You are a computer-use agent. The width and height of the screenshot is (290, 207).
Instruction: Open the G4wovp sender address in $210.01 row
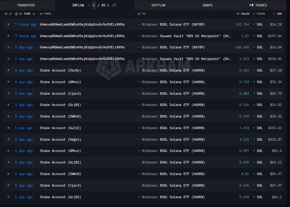coord(82,59)
